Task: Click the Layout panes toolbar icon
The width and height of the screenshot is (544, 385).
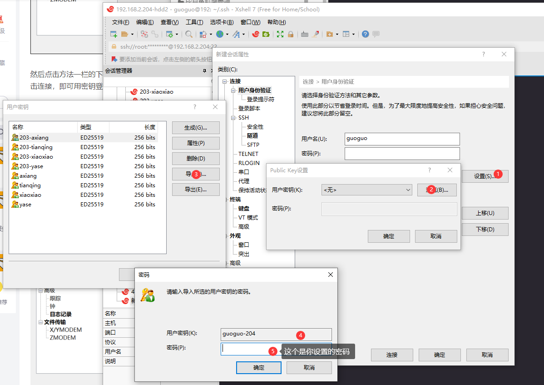Action: [x=346, y=34]
